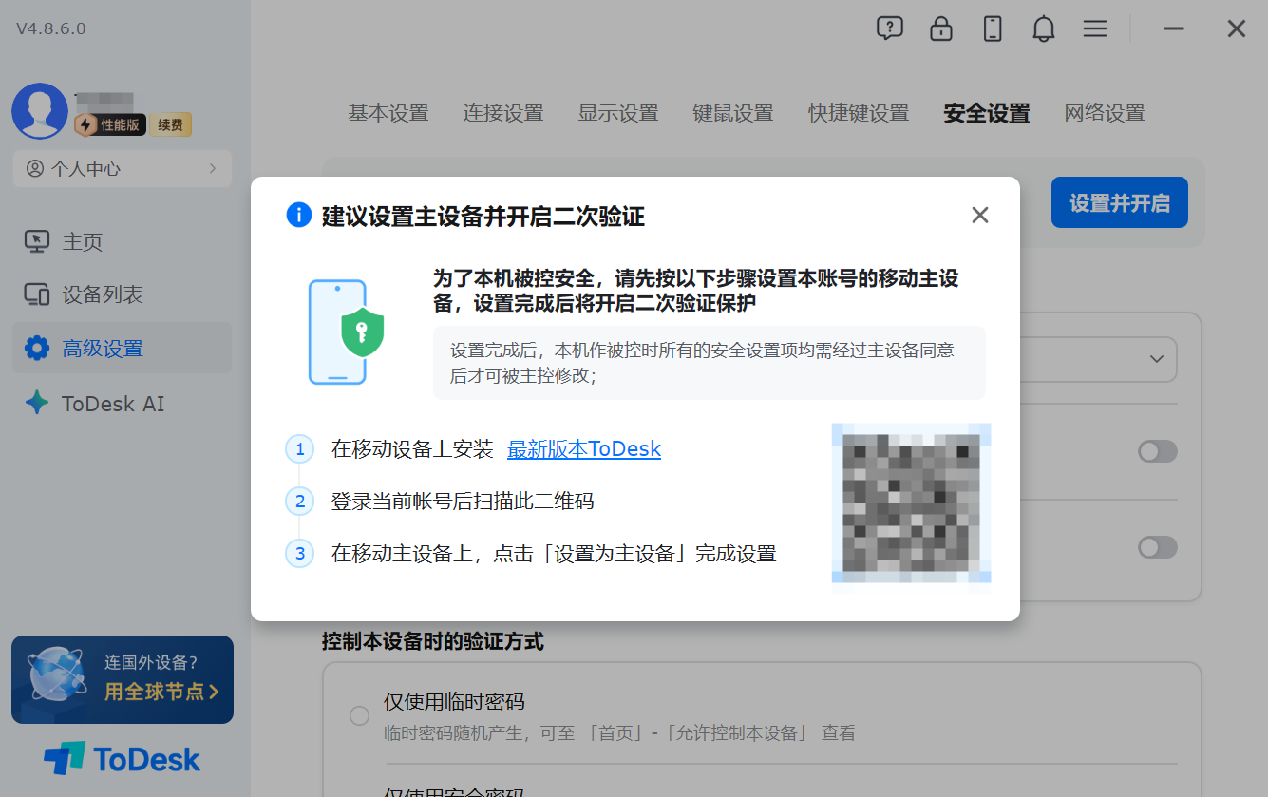
Task: Close the 二次验证 dialog
Action: [980, 216]
